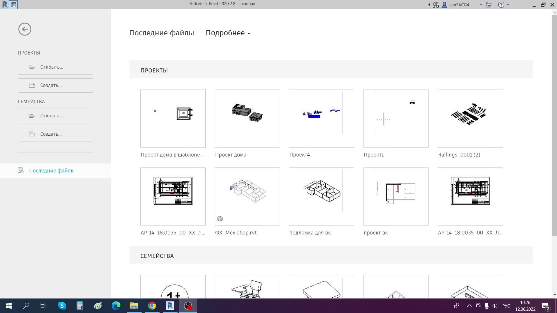Click the проект вк file name label
557x313 pixels.
pyautogui.click(x=376, y=233)
